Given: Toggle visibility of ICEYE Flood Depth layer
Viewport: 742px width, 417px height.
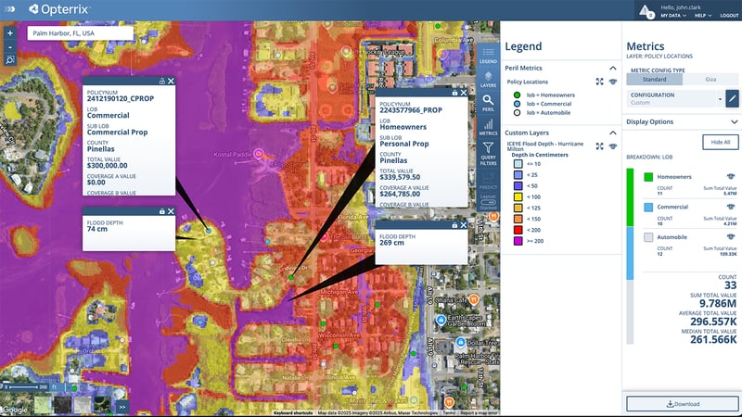Looking at the screenshot, I should click(x=613, y=146).
